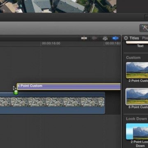148x148 pixels.
Task: Click the aerial rooftops viewer image
Action: tap(58, 6)
